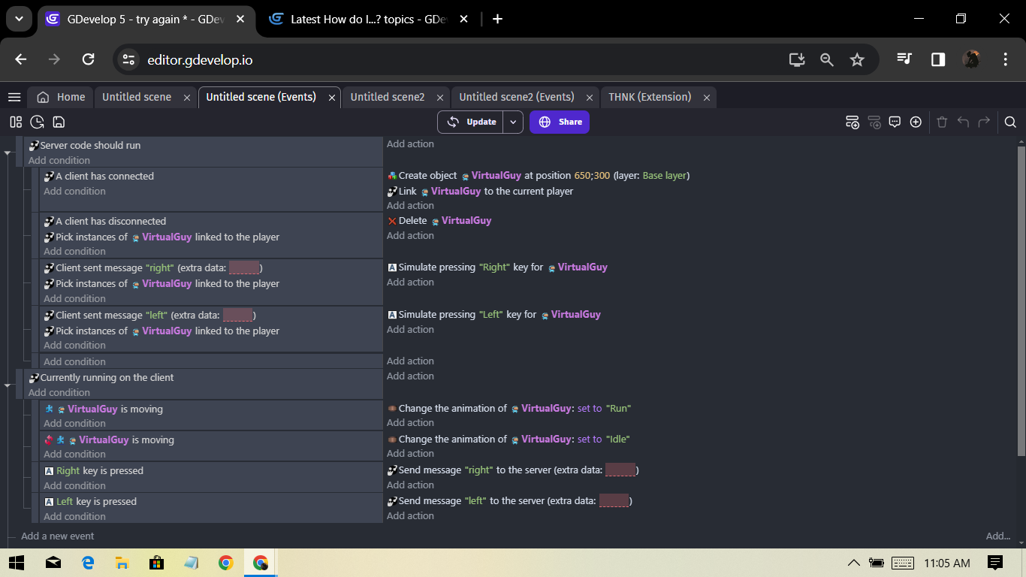Add a condition to "A client has connected"
This screenshot has height=577, width=1026.
coord(75,191)
